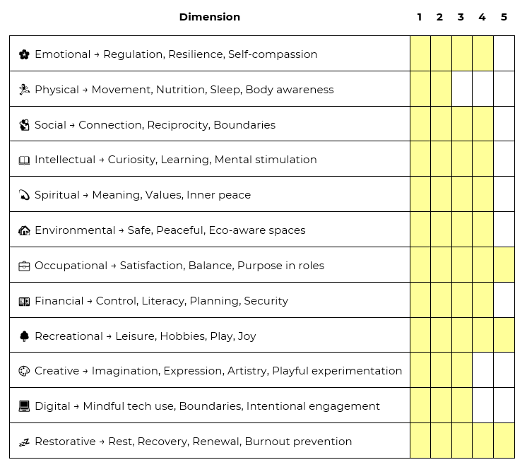
Task: Click the column 5 header number
Action: pos(504,17)
